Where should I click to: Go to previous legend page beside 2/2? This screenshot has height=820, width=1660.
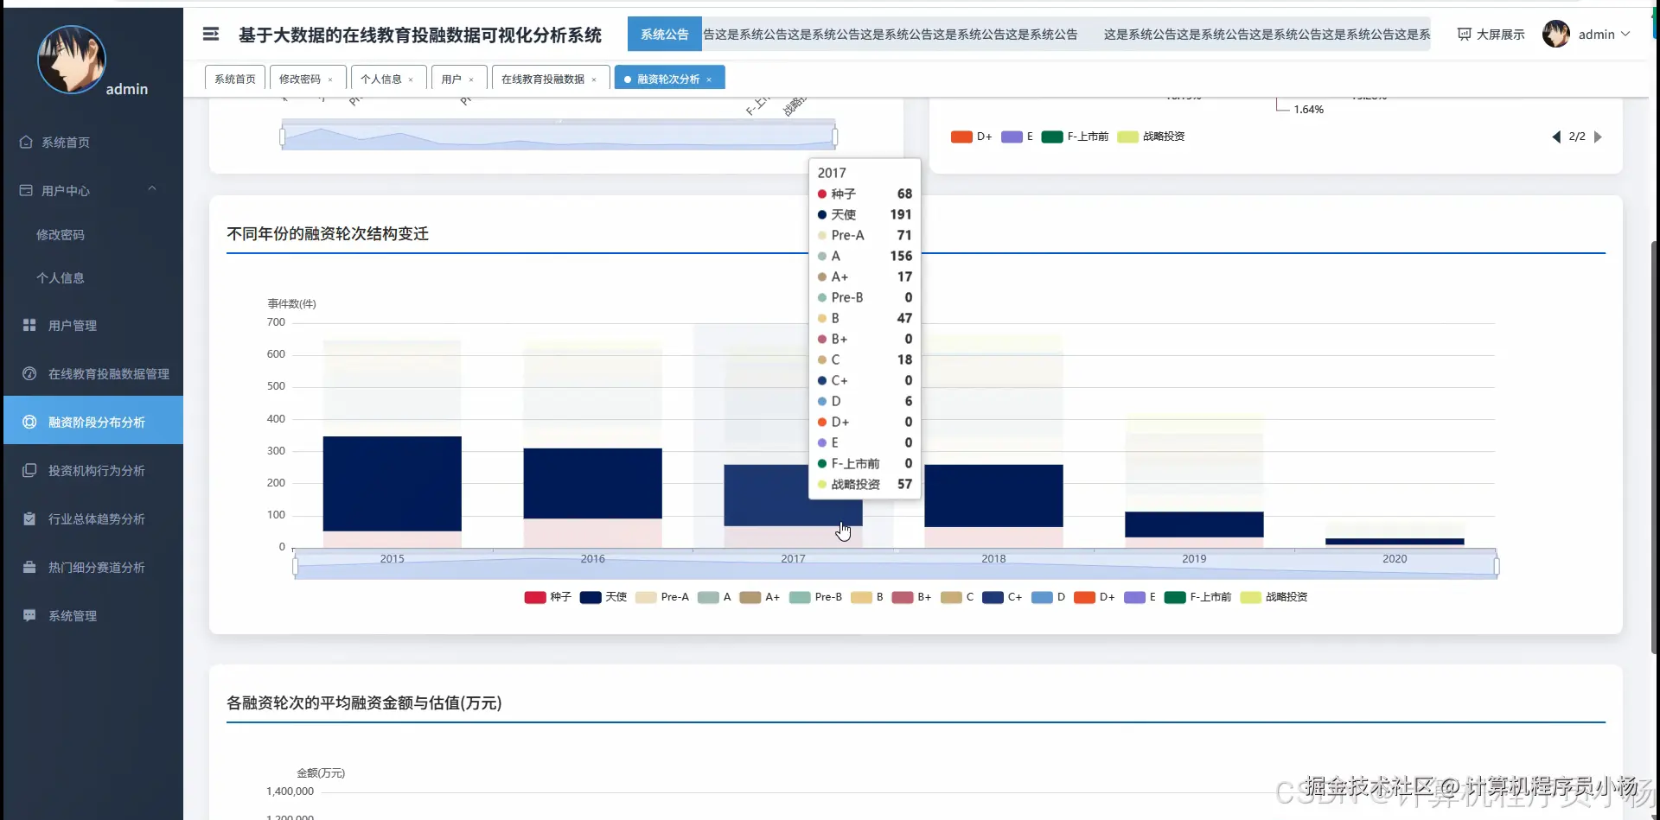tap(1556, 137)
